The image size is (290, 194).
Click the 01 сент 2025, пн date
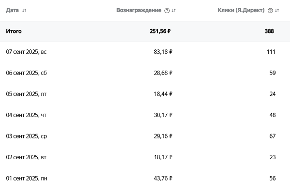click(x=27, y=179)
